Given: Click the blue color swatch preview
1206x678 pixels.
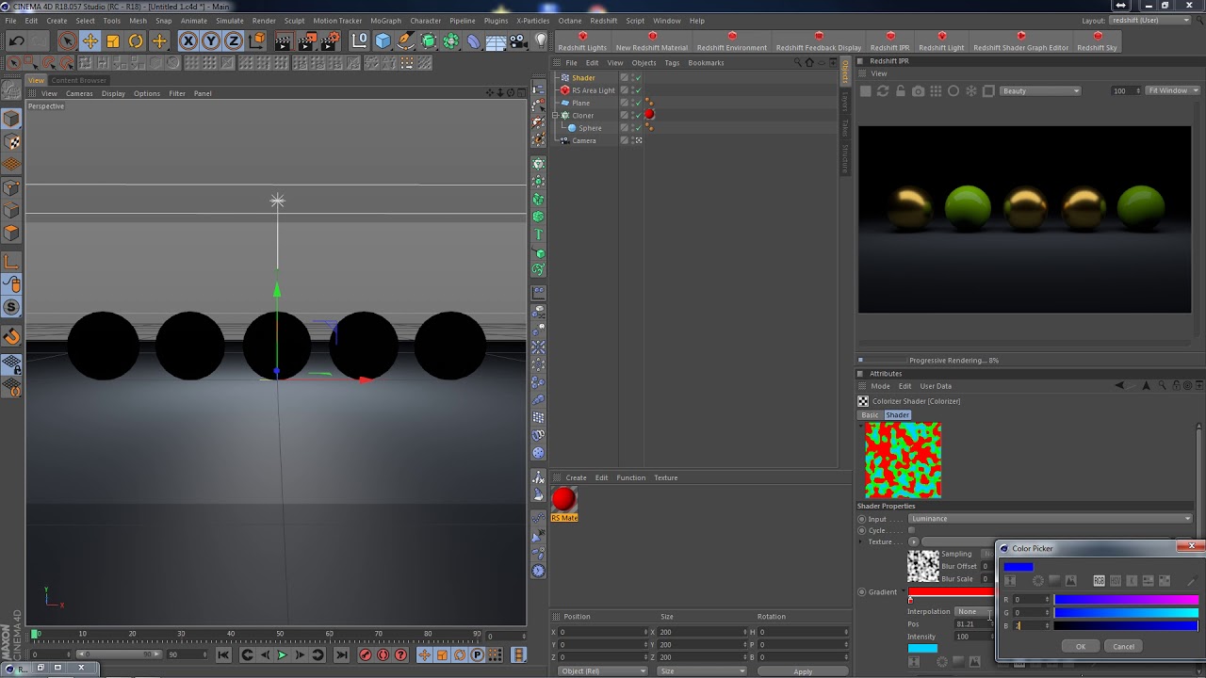Looking at the screenshot, I should point(1019,567).
